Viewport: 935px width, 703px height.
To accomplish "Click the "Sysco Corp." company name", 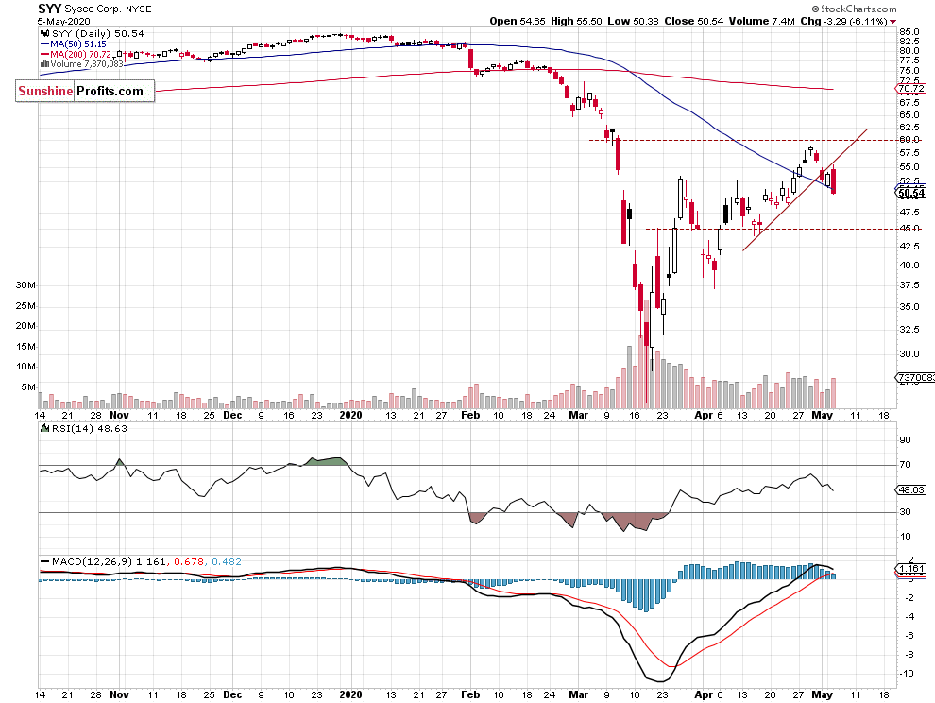I will [x=93, y=9].
